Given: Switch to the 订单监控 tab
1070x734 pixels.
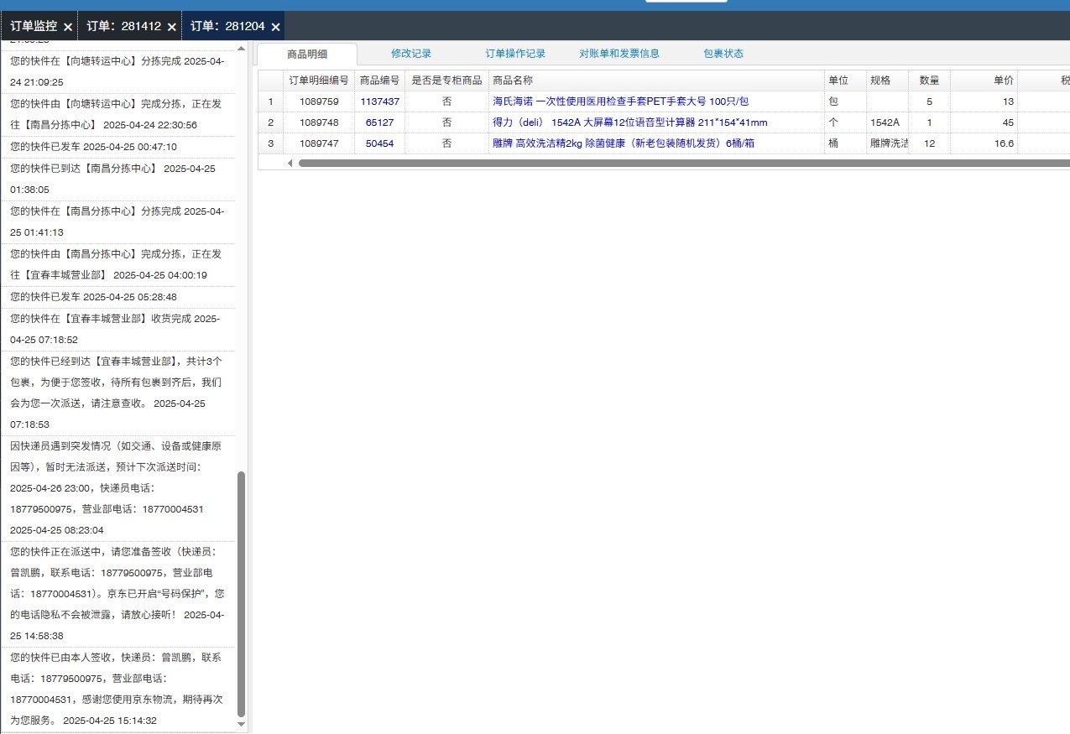Looking at the screenshot, I should [34, 27].
